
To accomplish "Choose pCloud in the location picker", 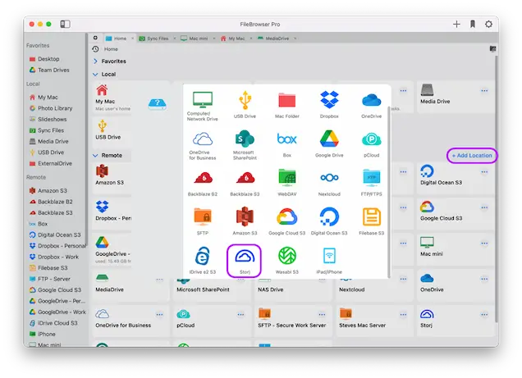I will tap(372, 145).
